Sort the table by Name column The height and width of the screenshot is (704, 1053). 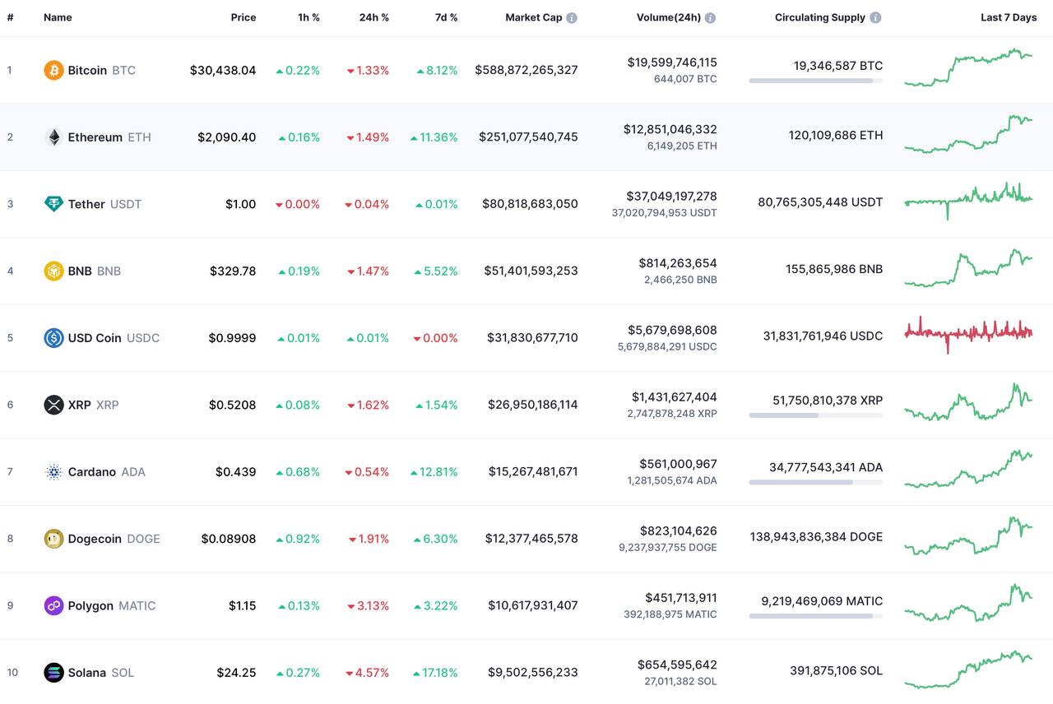pos(58,17)
